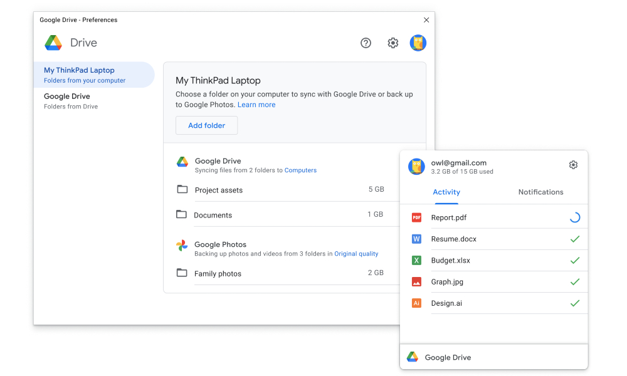Click the 3.2 GB of 15 GB used text
Screen dimensions: 627x376
(x=462, y=172)
